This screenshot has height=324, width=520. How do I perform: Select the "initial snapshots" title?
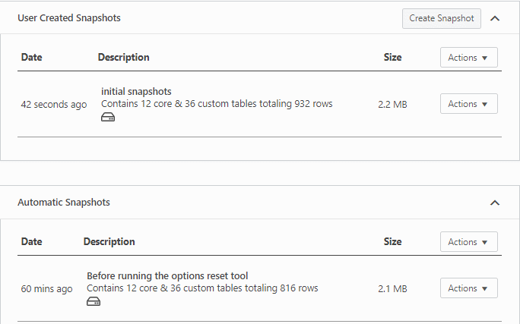click(x=136, y=92)
